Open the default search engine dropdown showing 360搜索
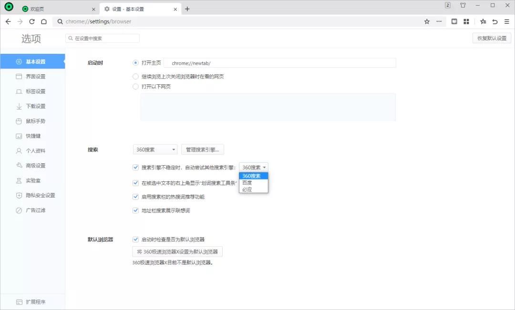 (x=154, y=149)
